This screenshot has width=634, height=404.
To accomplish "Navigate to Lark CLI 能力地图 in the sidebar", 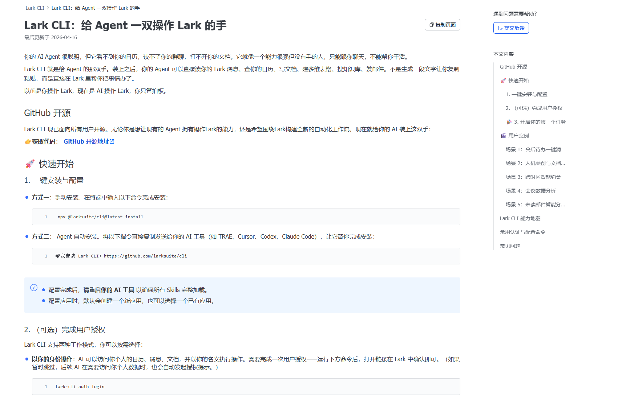I will (x=520, y=218).
